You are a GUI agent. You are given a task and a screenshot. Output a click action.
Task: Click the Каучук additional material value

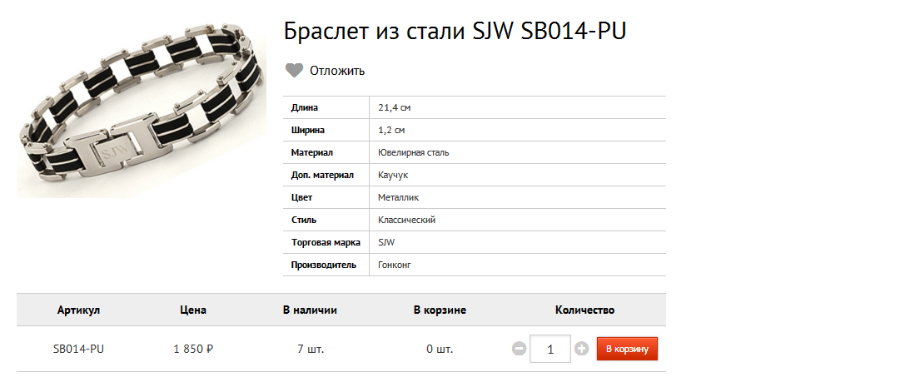coord(393,176)
